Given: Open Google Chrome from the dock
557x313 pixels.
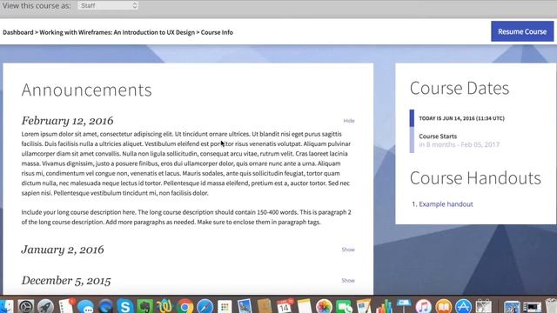Looking at the screenshot, I should 185,307.
